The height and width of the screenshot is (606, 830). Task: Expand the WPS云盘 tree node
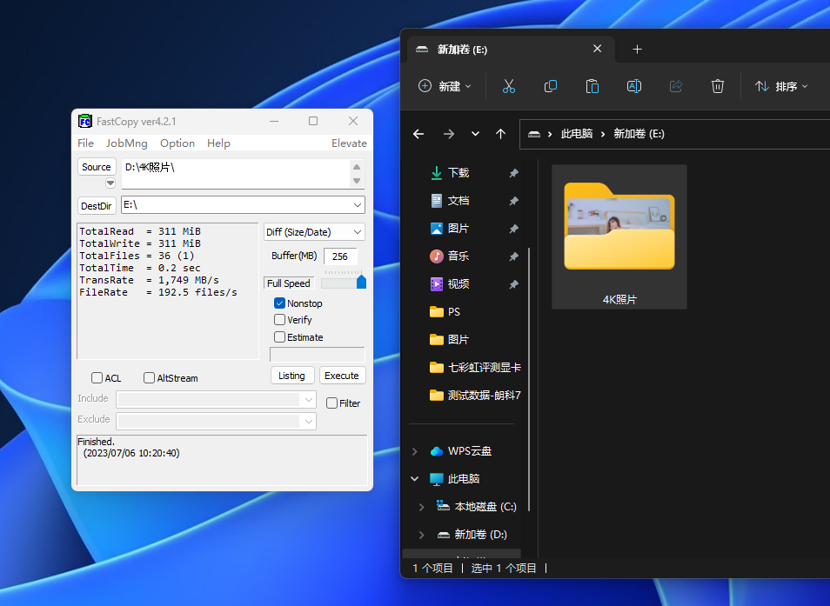pyautogui.click(x=414, y=451)
